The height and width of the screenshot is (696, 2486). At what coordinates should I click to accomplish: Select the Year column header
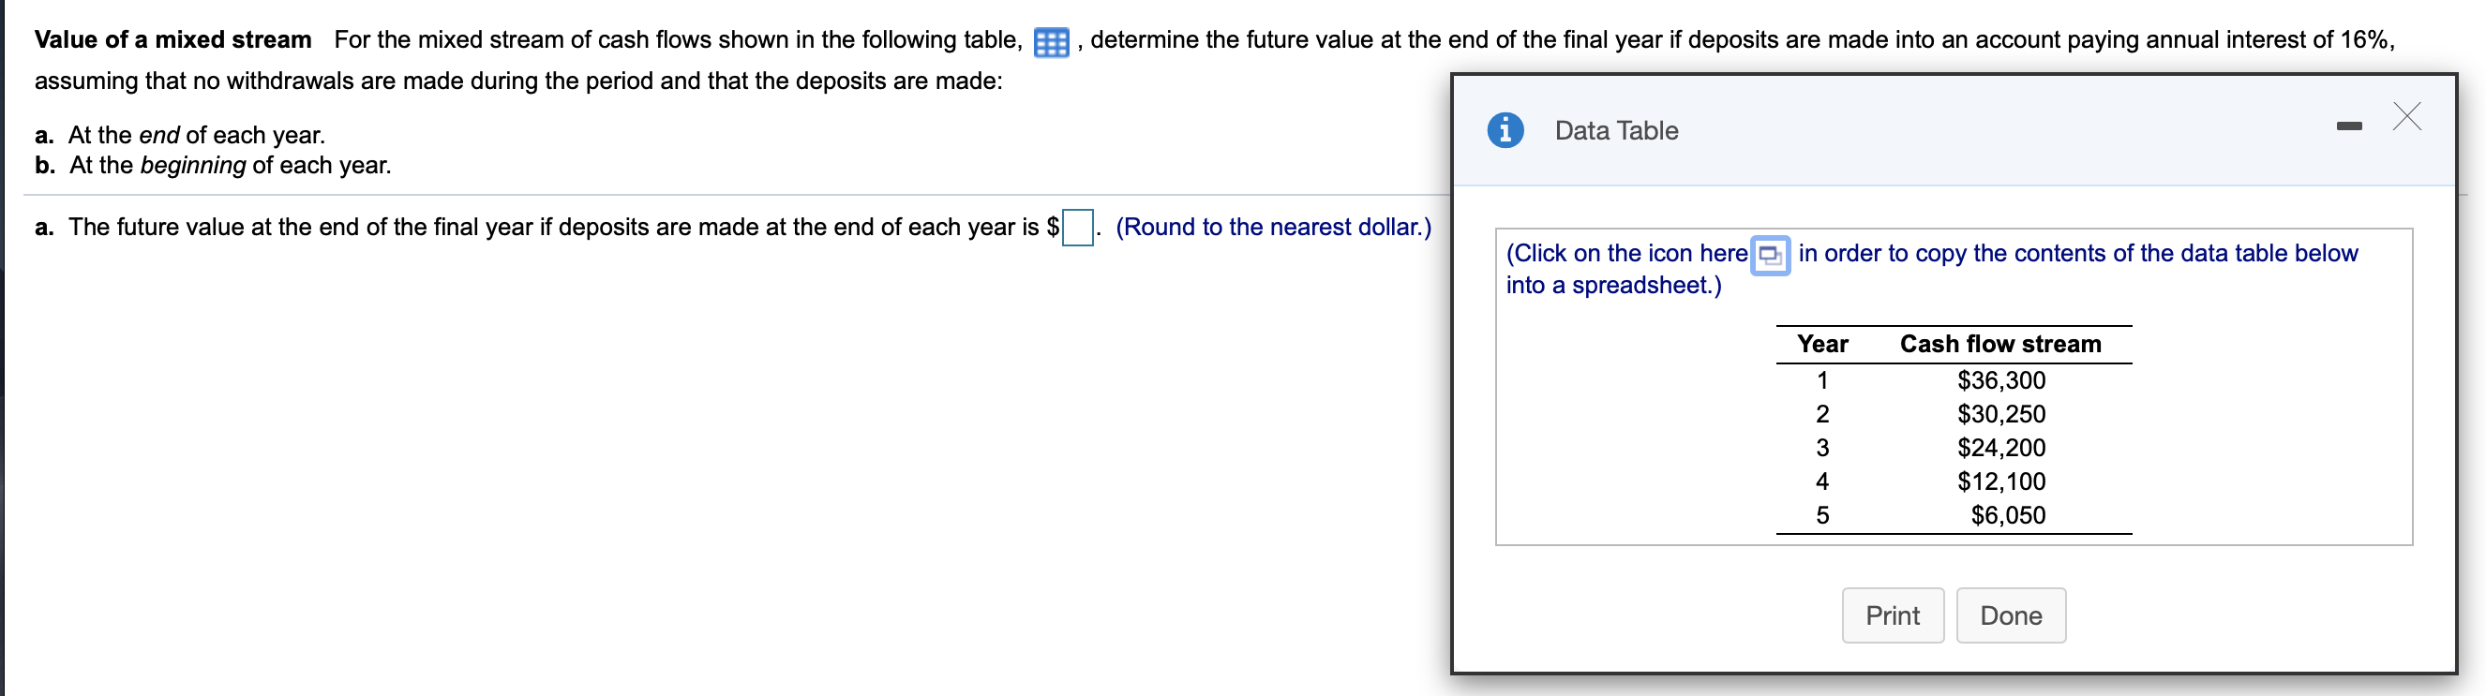pyautogui.click(x=1822, y=344)
